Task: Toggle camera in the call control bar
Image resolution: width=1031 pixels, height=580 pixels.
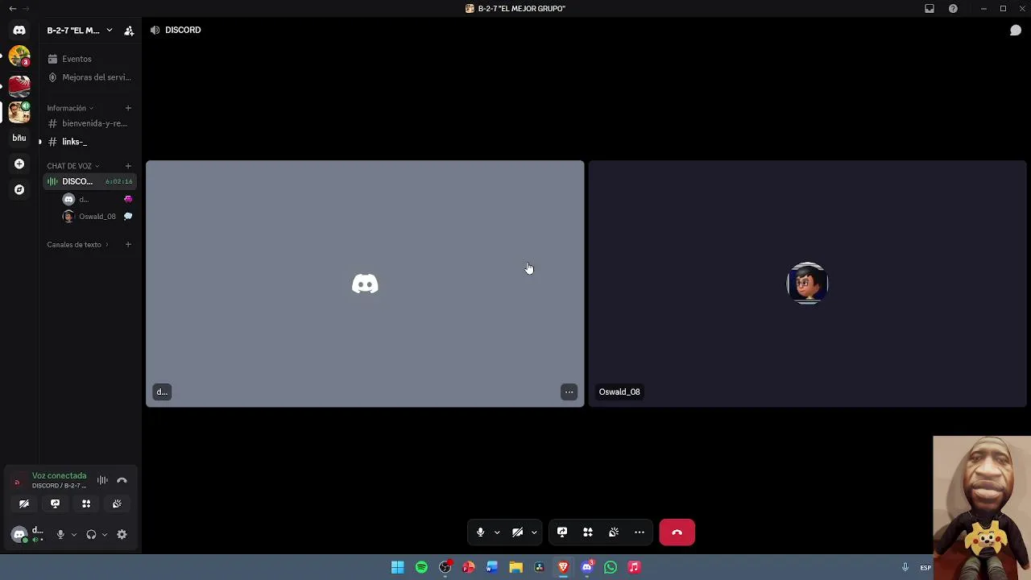Action: 517,532
